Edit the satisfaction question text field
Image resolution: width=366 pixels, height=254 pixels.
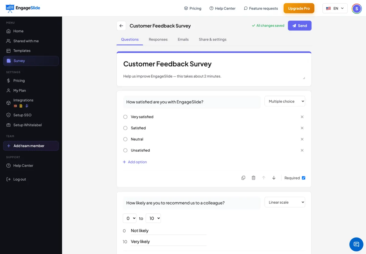click(192, 102)
